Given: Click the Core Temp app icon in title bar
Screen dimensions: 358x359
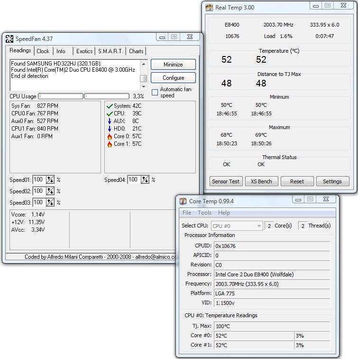Looking at the screenshot, I should coord(183,201).
